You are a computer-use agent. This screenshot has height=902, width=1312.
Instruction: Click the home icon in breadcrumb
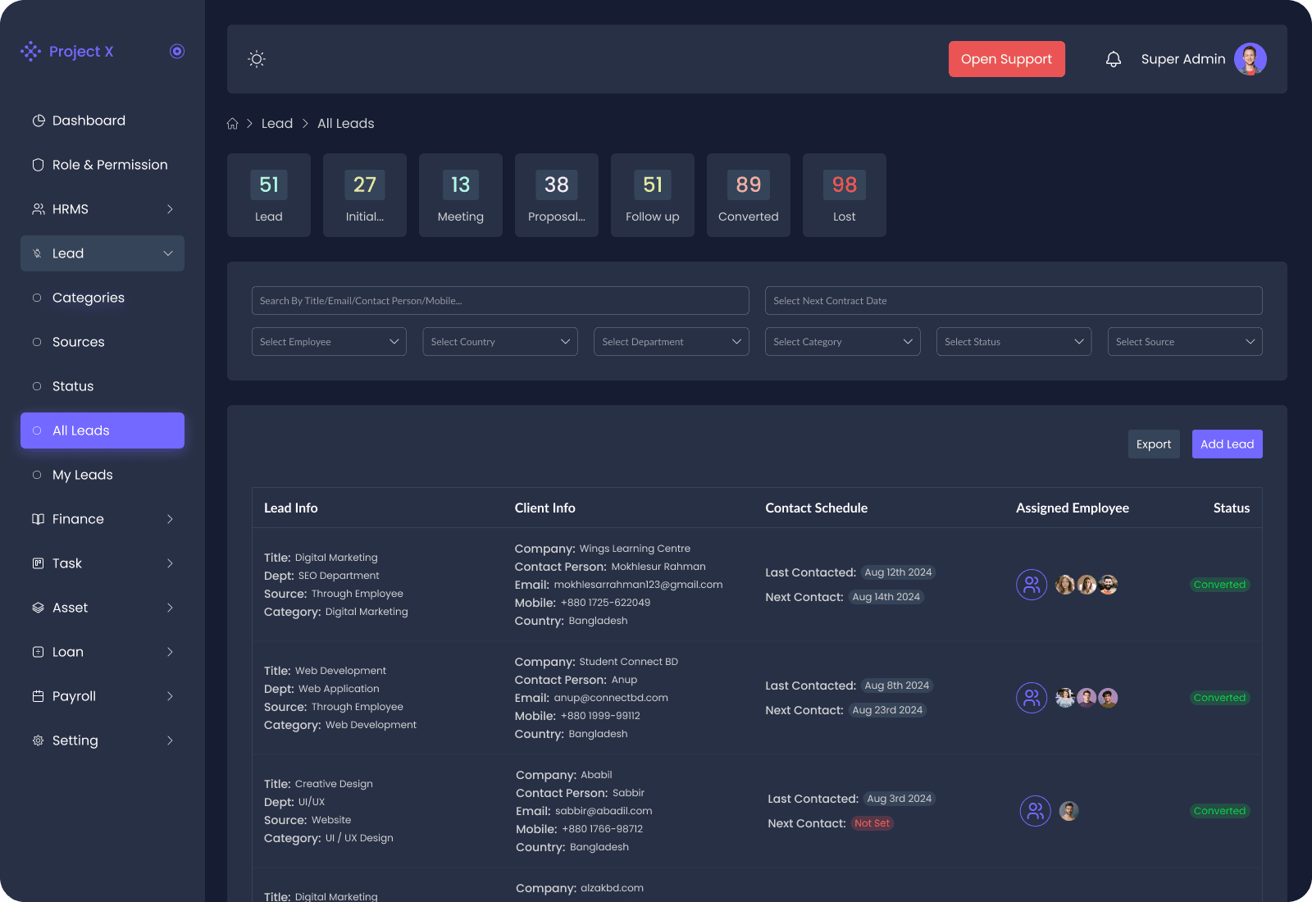pyautogui.click(x=233, y=124)
